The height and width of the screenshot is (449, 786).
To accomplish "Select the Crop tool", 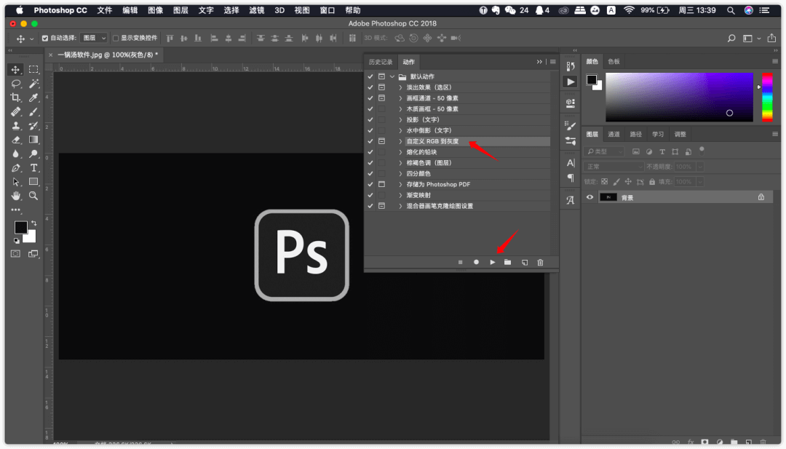I will [x=15, y=98].
